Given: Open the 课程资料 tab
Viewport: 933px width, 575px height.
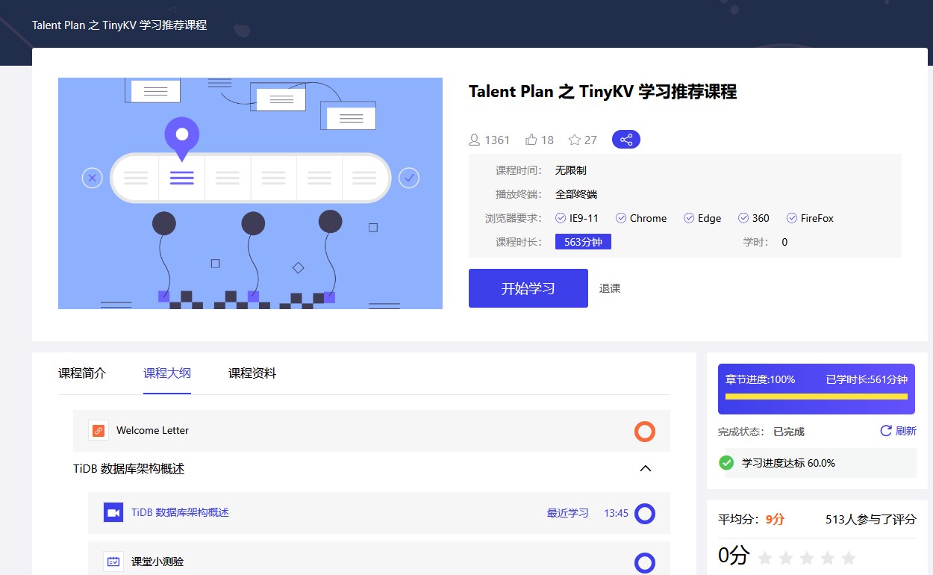Looking at the screenshot, I should pos(252,373).
